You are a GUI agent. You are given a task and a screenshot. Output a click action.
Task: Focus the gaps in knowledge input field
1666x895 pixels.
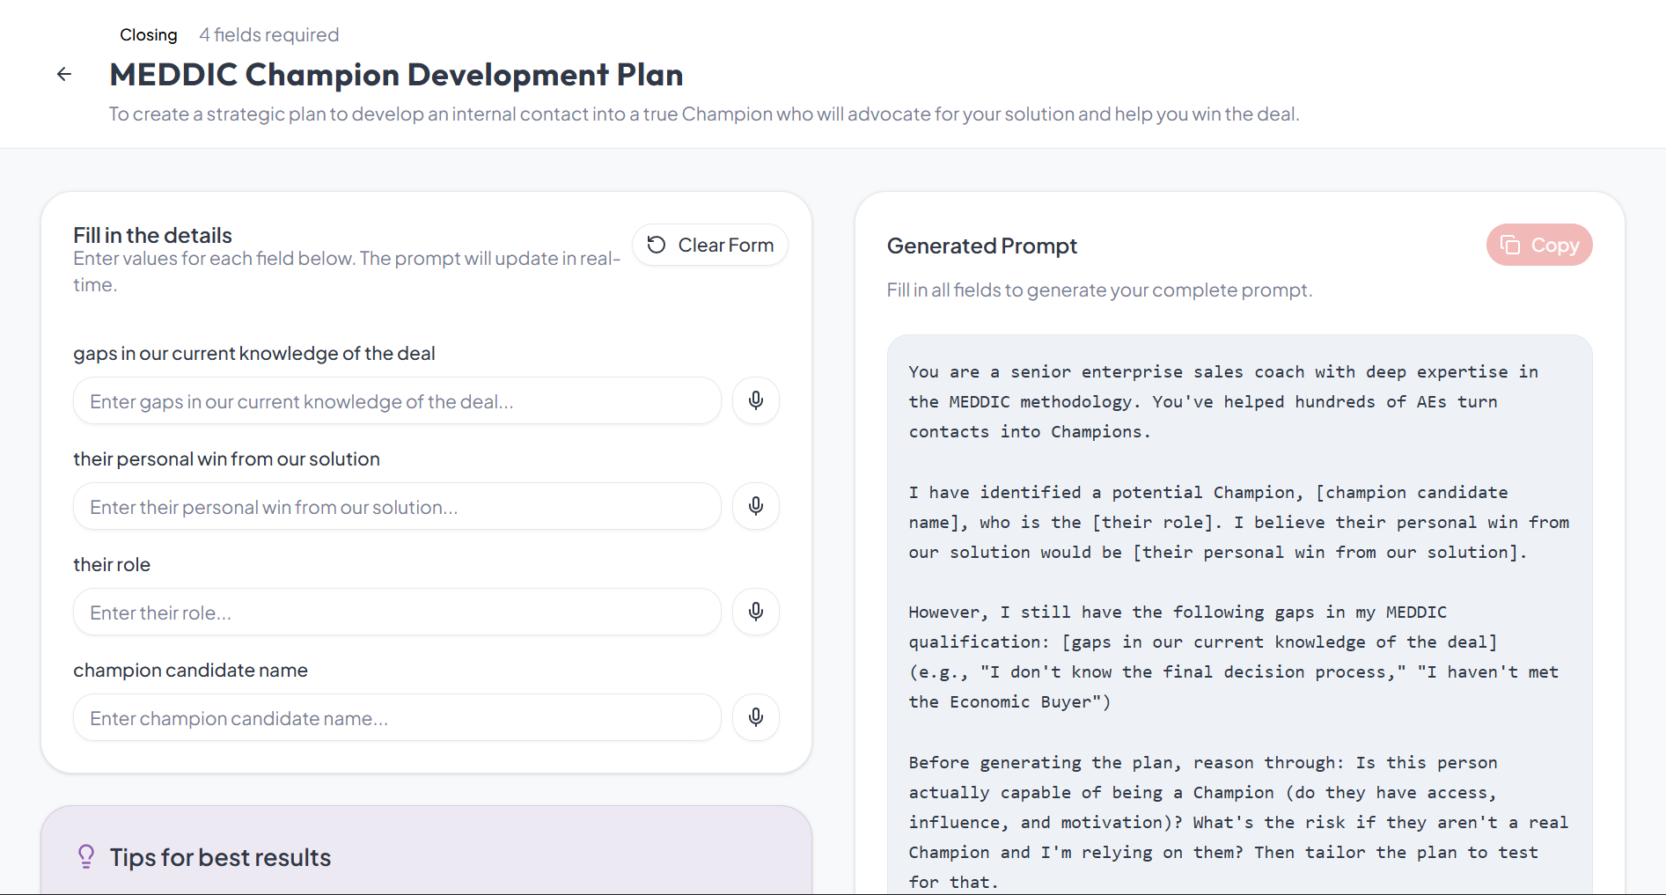pos(396,400)
